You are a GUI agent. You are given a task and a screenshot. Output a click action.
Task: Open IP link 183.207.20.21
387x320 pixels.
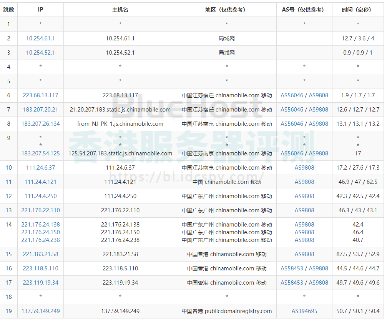(40, 110)
